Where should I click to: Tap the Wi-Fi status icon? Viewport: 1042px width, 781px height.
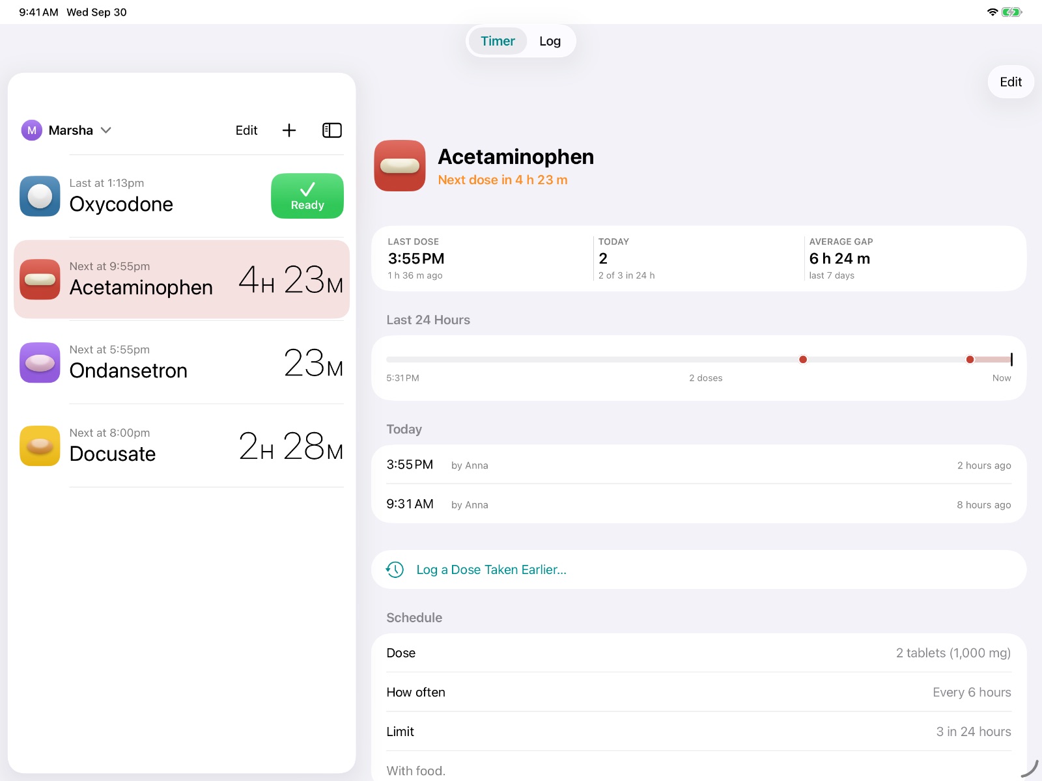993,12
